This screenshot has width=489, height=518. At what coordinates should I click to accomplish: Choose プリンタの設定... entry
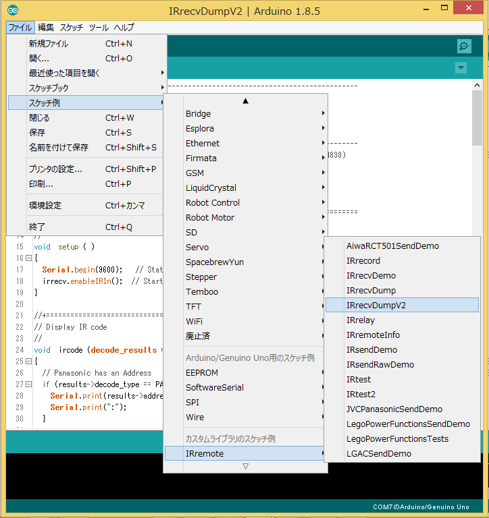click(86, 169)
